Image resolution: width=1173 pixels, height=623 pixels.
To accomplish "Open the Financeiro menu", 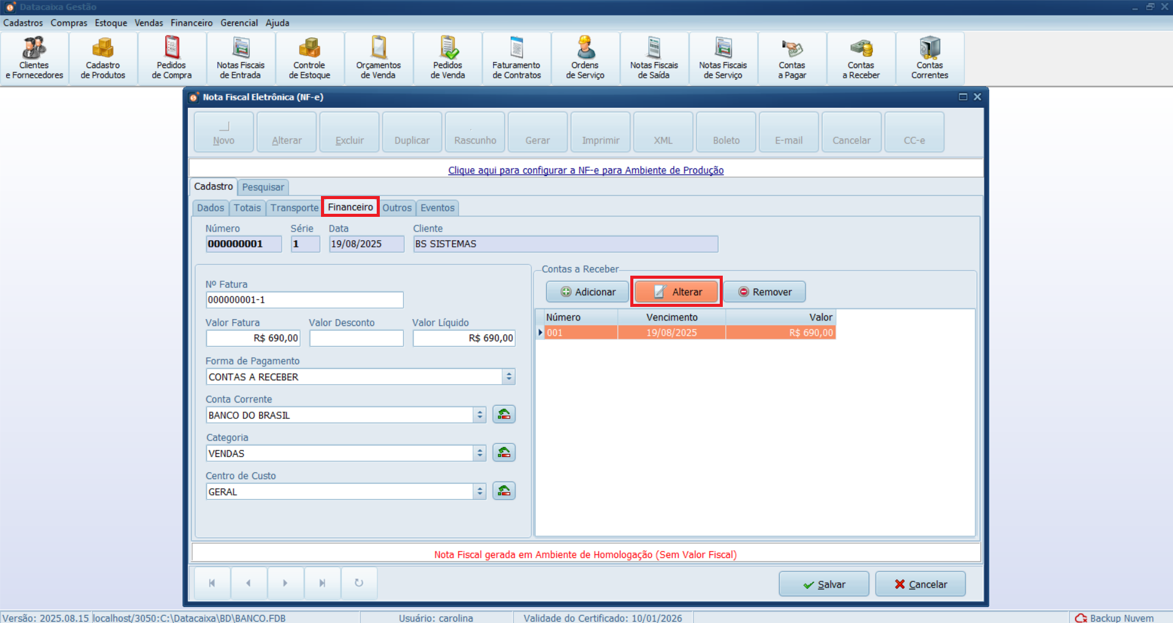I will [191, 23].
